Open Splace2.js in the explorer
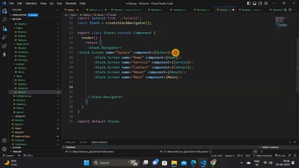 pos(23,88)
